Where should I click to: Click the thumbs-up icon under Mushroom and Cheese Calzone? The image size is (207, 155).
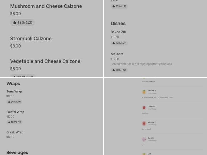coord(14,22)
